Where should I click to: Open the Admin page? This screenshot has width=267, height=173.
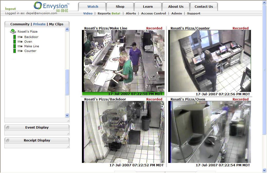click(x=177, y=13)
